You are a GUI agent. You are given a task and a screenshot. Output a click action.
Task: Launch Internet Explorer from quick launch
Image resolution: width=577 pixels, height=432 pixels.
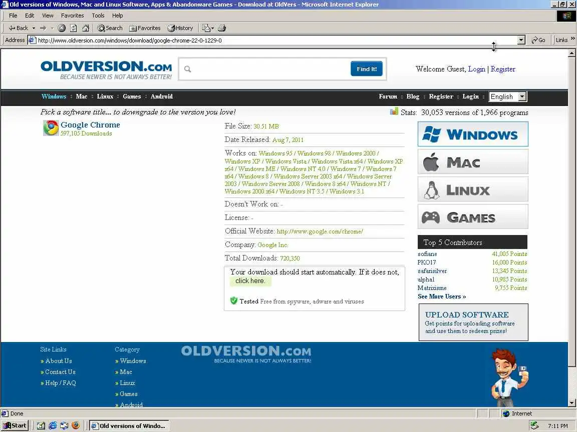click(x=53, y=426)
